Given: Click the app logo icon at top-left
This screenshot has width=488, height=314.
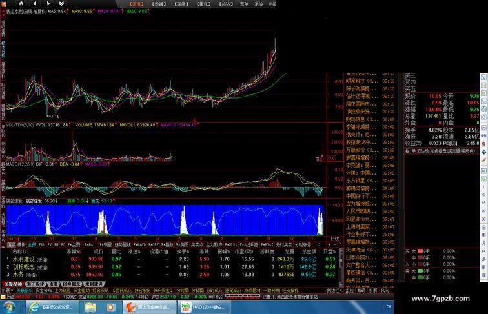Looking at the screenshot, I should (3, 4).
